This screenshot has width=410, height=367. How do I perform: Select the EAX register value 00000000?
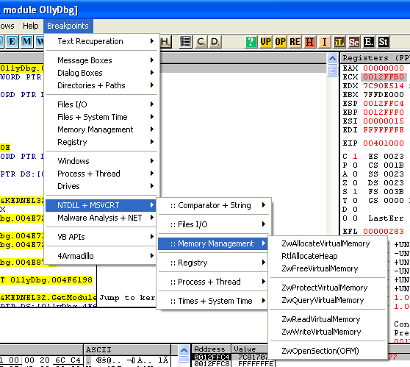coord(384,68)
